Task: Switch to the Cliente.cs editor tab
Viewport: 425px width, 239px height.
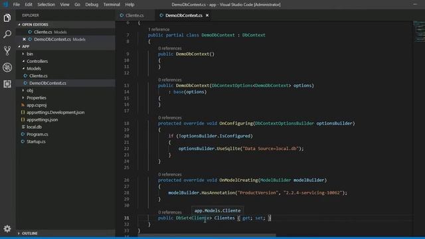Action: pos(134,15)
